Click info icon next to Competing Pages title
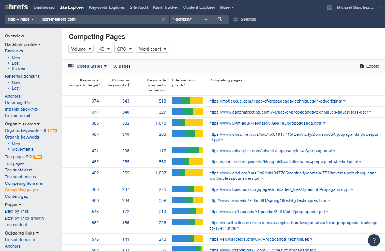Viewport: 385px width, 251px height. coord(127,35)
